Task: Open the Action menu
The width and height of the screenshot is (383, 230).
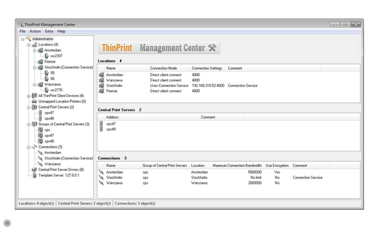Action: tap(35, 31)
